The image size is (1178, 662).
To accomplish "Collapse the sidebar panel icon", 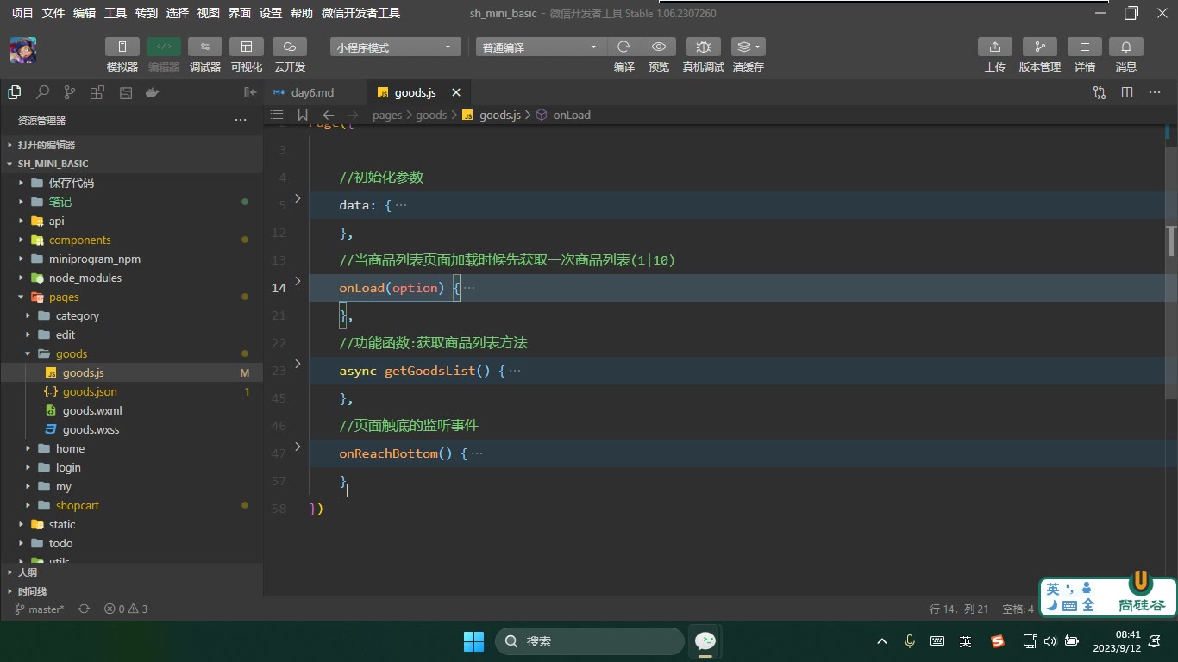I will [250, 92].
